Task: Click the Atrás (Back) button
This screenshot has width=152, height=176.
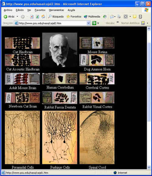Action: (9, 17)
